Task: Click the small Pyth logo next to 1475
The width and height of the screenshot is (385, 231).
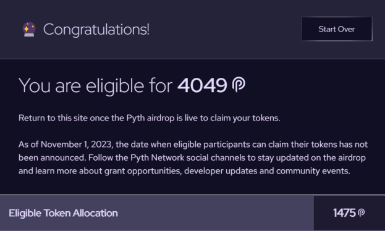Action: (x=361, y=212)
